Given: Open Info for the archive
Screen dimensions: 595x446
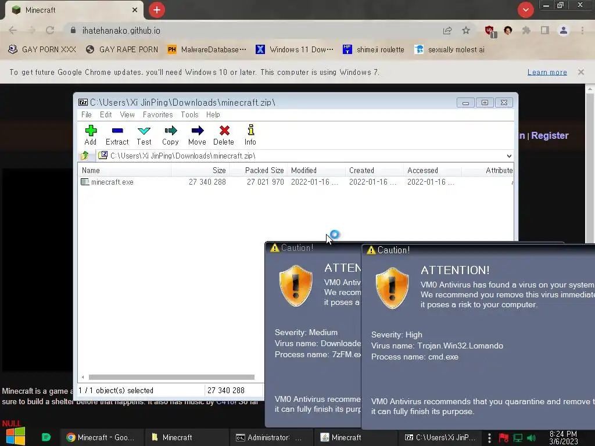Looking at the screenshot, I should (250, 135).
